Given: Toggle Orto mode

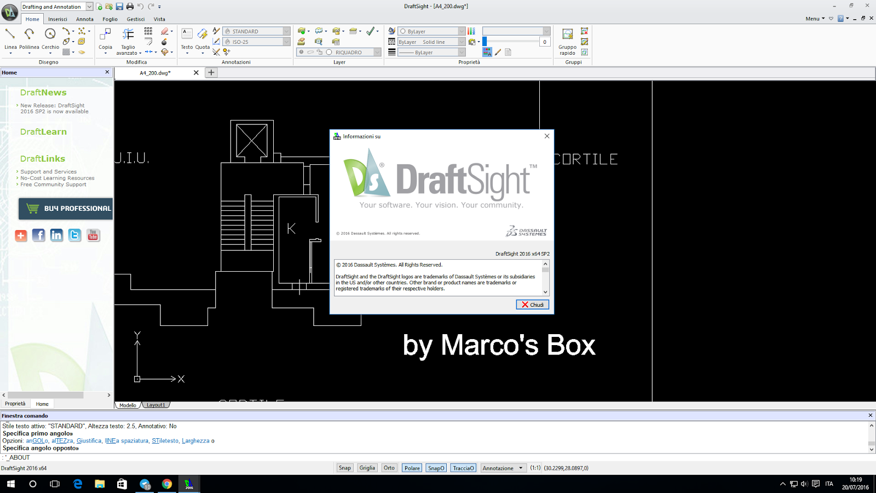Looking at the screenshot, I should [389, 468].
